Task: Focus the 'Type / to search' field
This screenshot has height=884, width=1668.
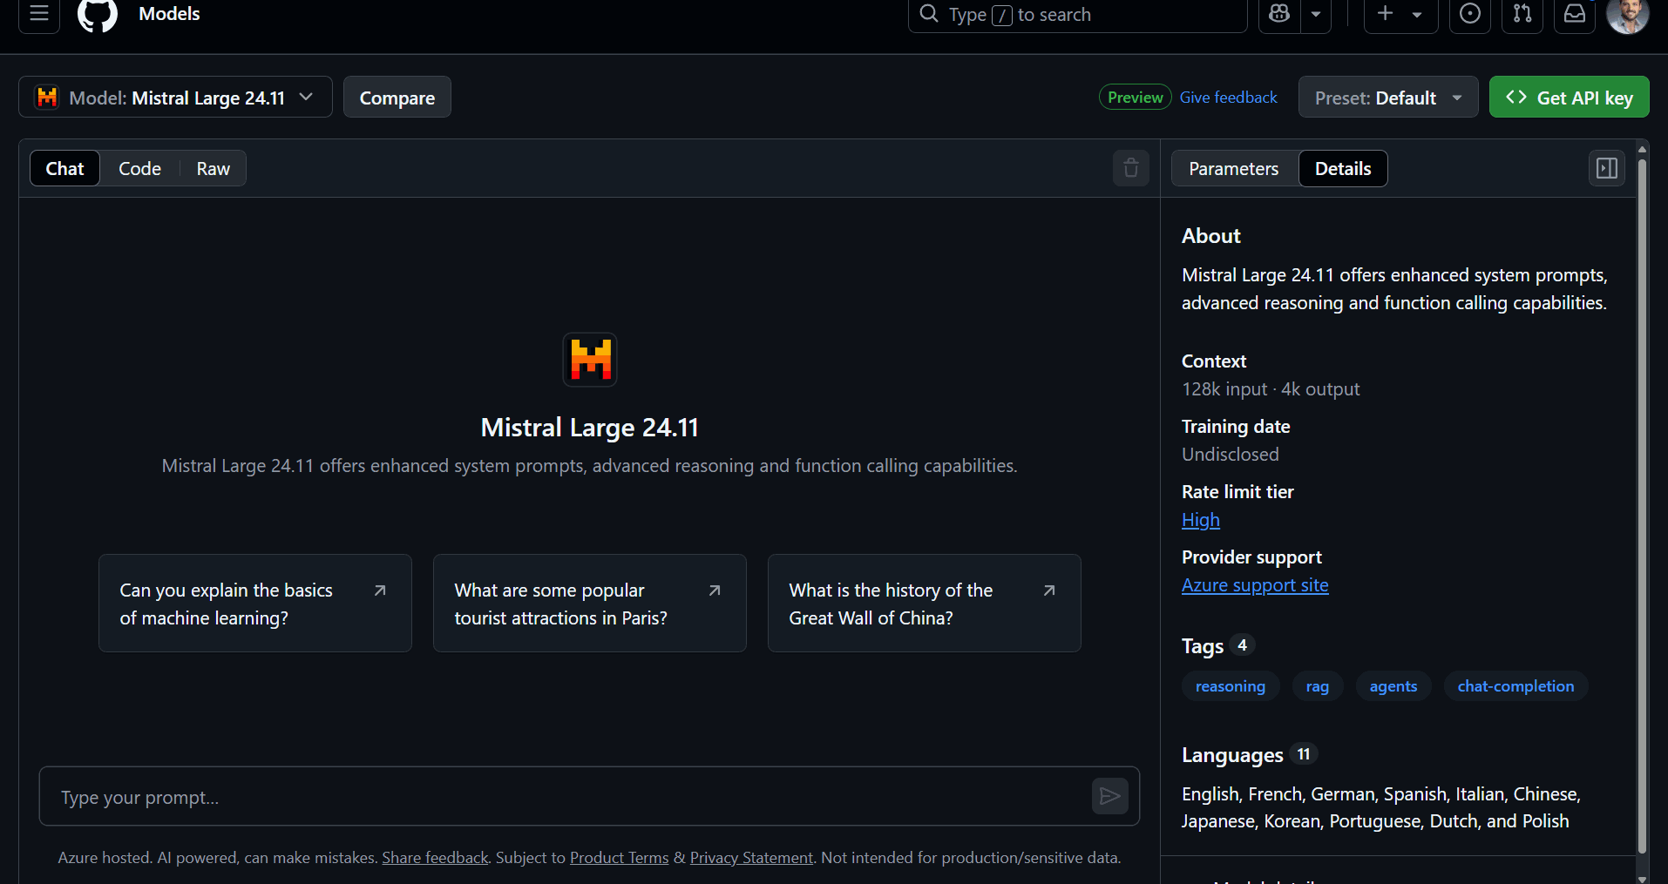Action: coord(1078,15)
